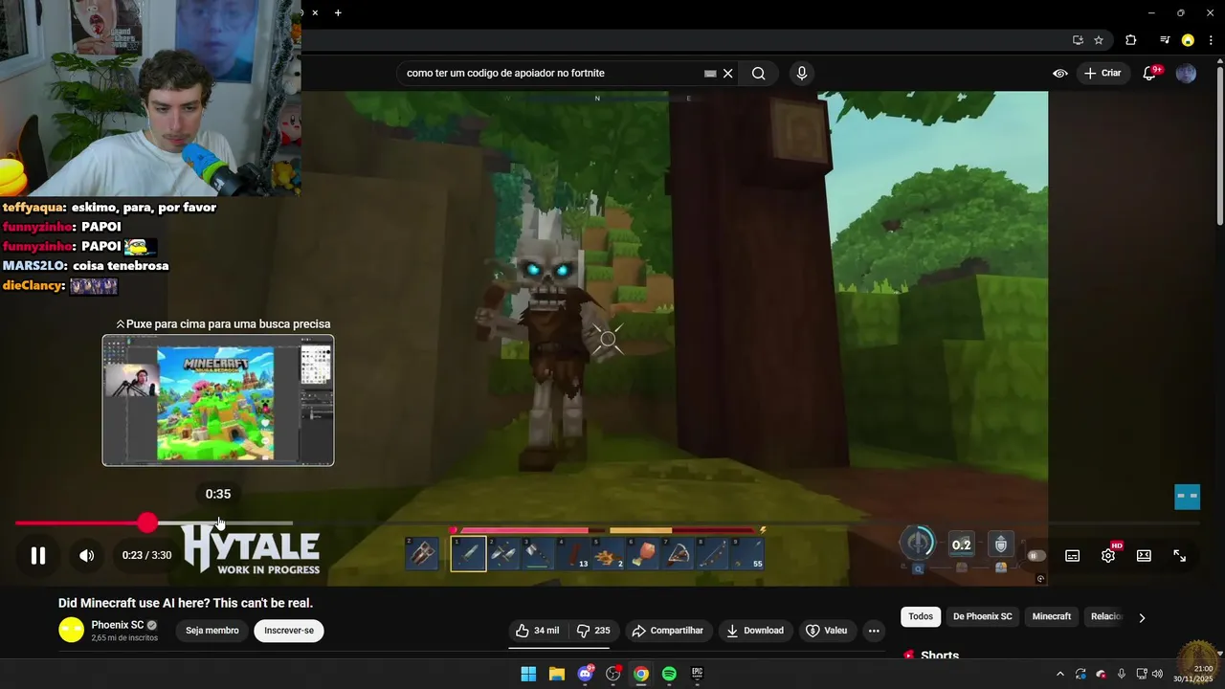The image size is (1225, 689).
Task: Click the Inscrever-se subscribe button
Action: [289, 631]
